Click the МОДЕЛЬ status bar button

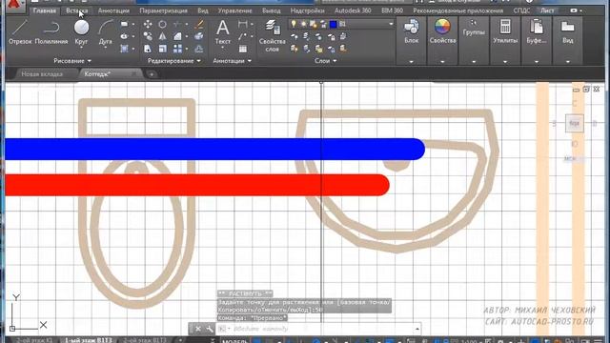coord(234,341)
